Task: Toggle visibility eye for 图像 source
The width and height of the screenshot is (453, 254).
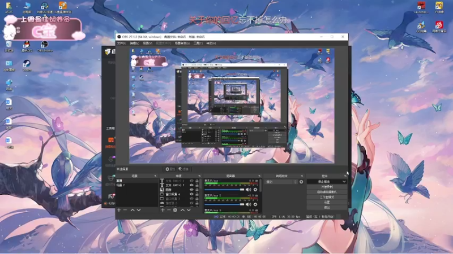Action: (191, 190)
